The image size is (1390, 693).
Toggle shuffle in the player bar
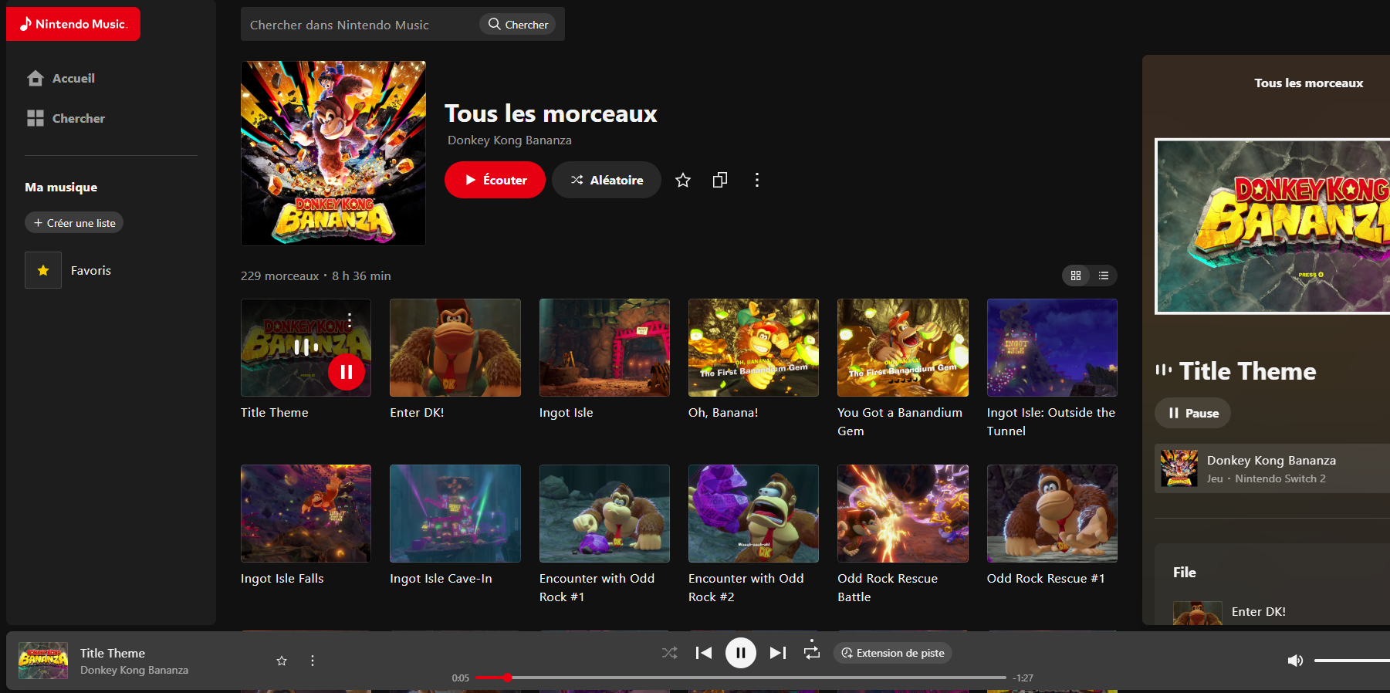point(669,653)
